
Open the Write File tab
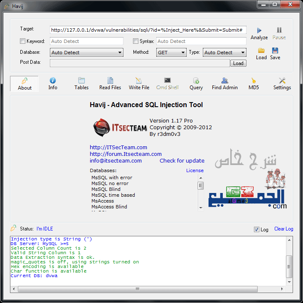coord(139,84)
